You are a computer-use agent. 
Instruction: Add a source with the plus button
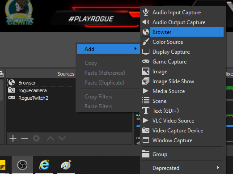(13, 138)
